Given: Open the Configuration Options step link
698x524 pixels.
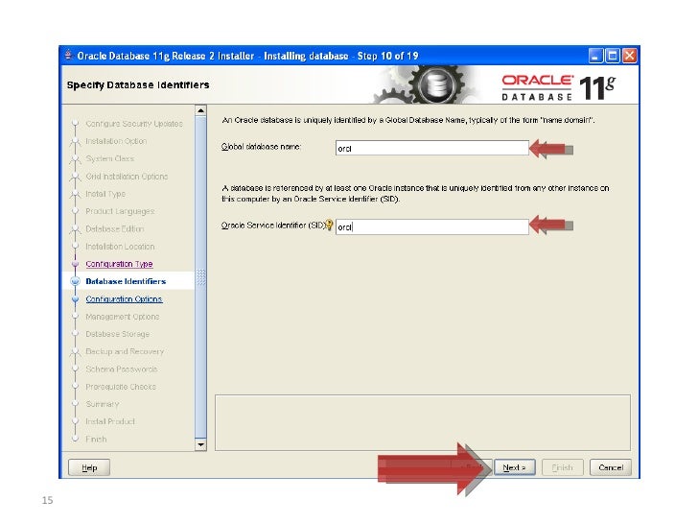Looking at the screenshot, I should click(x=124, y=299).
